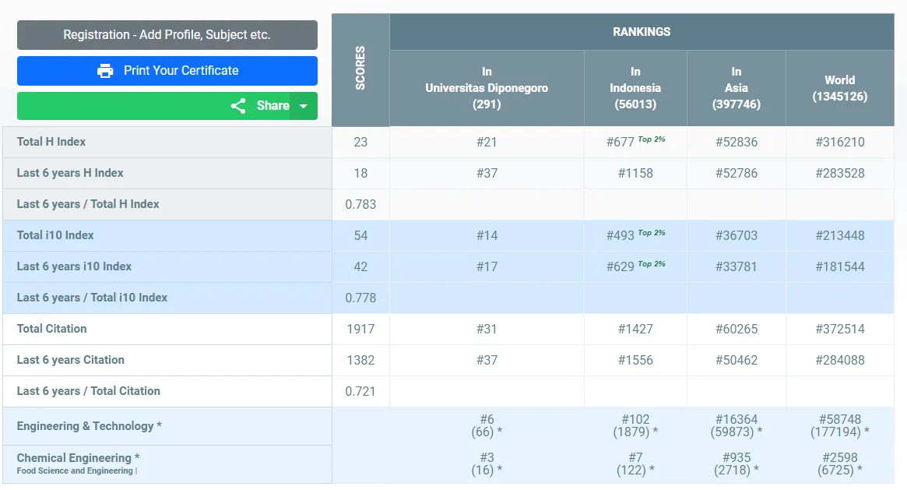Click the printer icon on certificate button
This screenshot has width=907, height=490.
(105, 71)
